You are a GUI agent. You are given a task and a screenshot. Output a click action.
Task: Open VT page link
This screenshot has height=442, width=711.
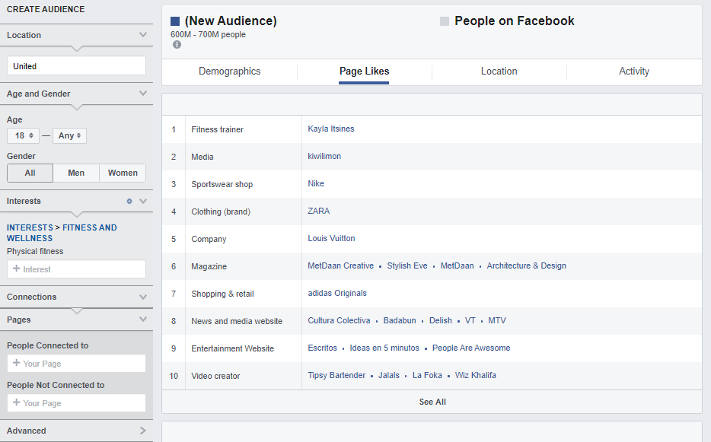pyautogui.click(x=470, y=320)
